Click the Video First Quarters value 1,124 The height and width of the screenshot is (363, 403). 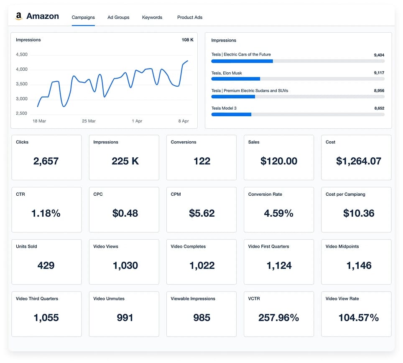279,266
